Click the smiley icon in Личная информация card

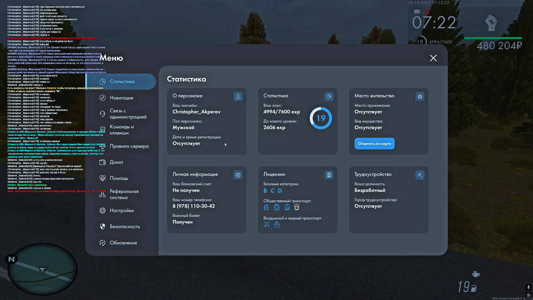click(238, 175)
